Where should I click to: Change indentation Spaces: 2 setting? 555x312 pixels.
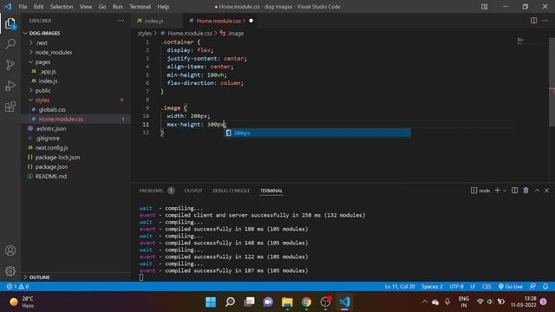click(x=432, y=286)
